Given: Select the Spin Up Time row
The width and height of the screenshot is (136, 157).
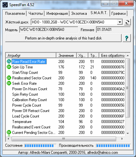Looking at the screenshot, I should point(66,67).
